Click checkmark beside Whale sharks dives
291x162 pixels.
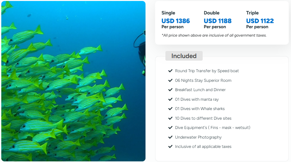point(170,109)
